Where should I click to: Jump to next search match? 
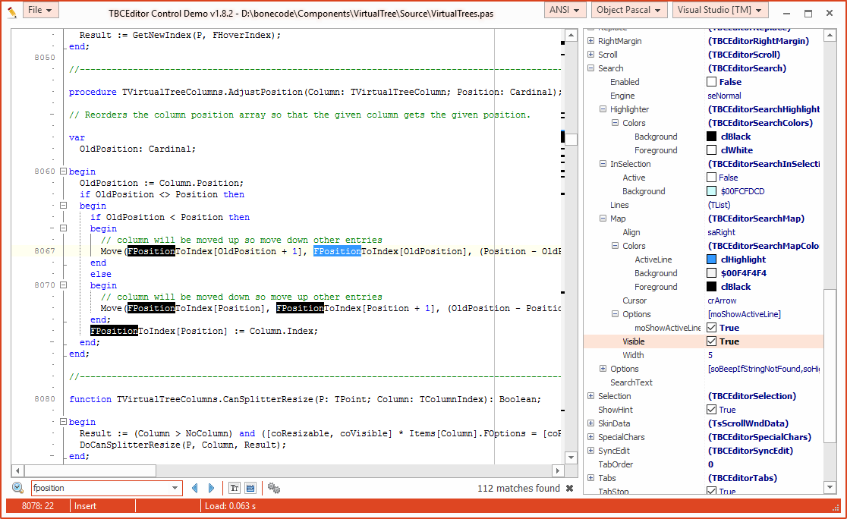point(212,488)
